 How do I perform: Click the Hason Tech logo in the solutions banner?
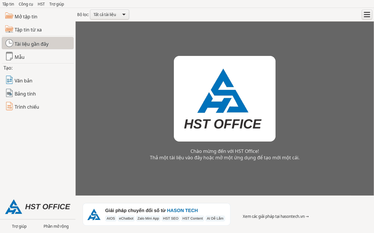[x=94, y=214]
